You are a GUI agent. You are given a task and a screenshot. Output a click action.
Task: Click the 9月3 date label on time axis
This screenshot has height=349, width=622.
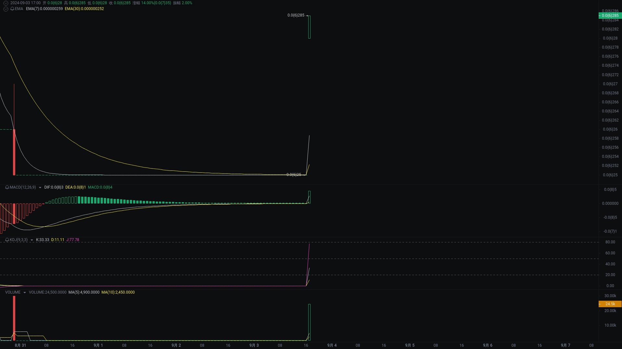coord(254,345)
